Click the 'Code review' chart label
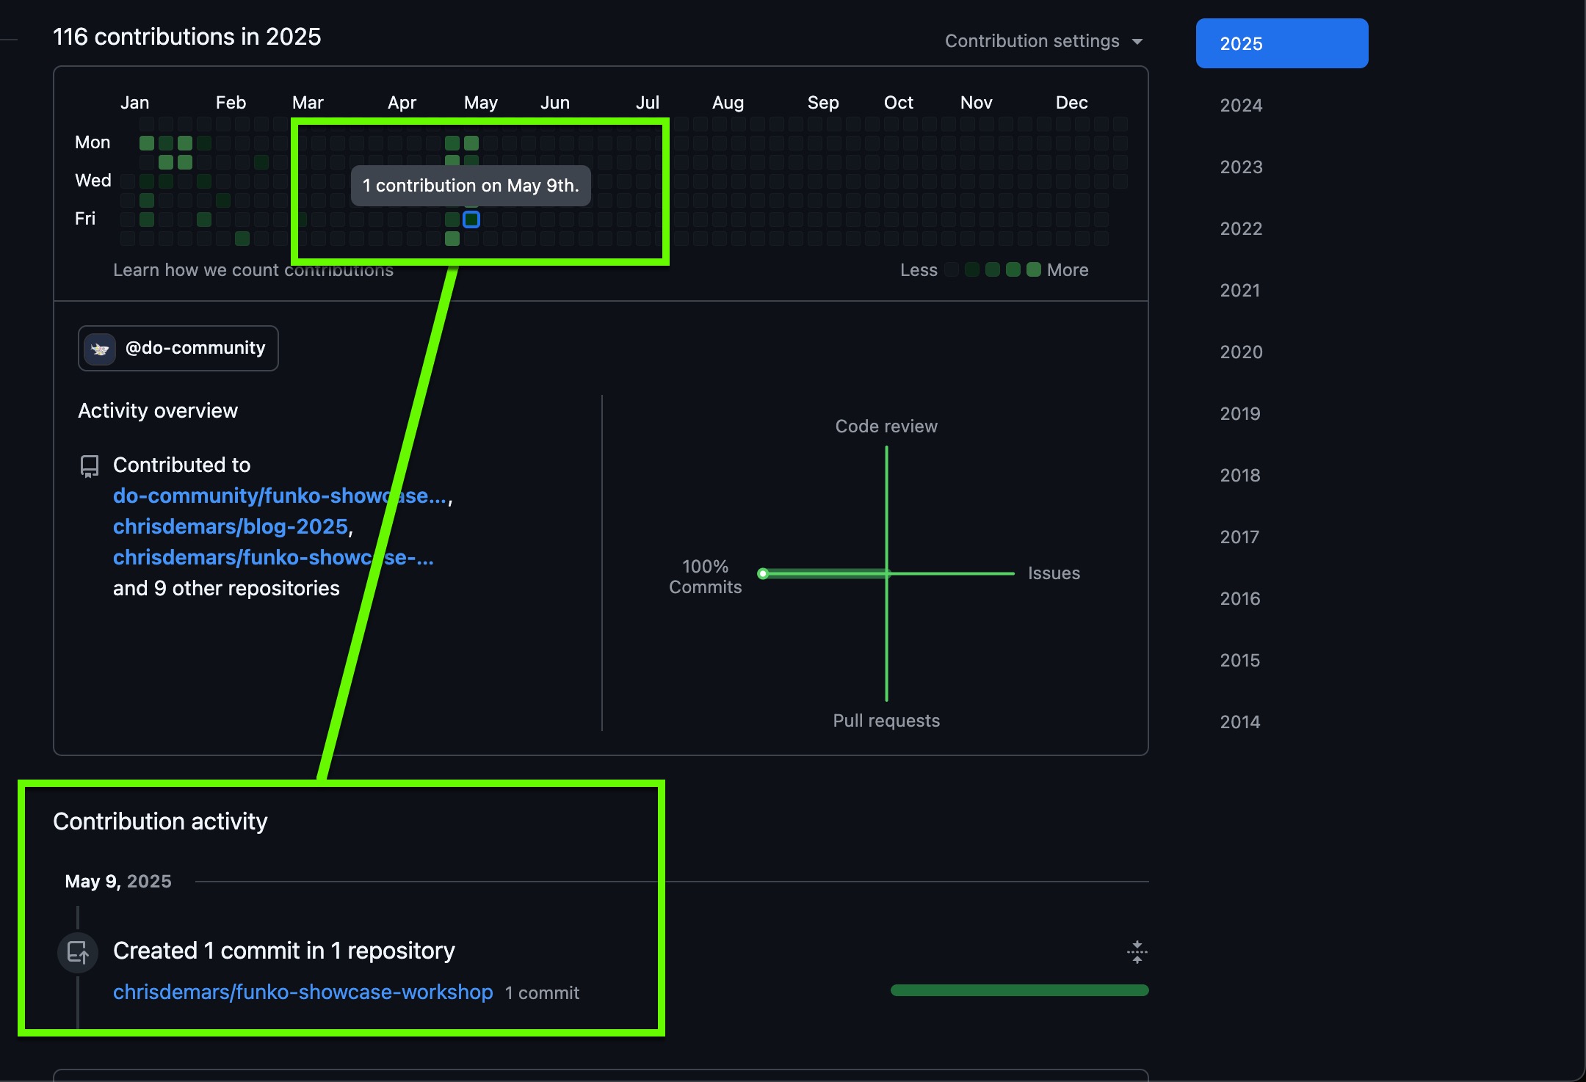Screen dimensions: 1586x1082 (886, 426)
